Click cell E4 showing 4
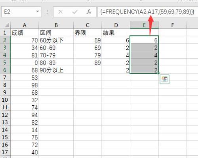Viewport: 198px width, 158px height. [x=144, y=55]
